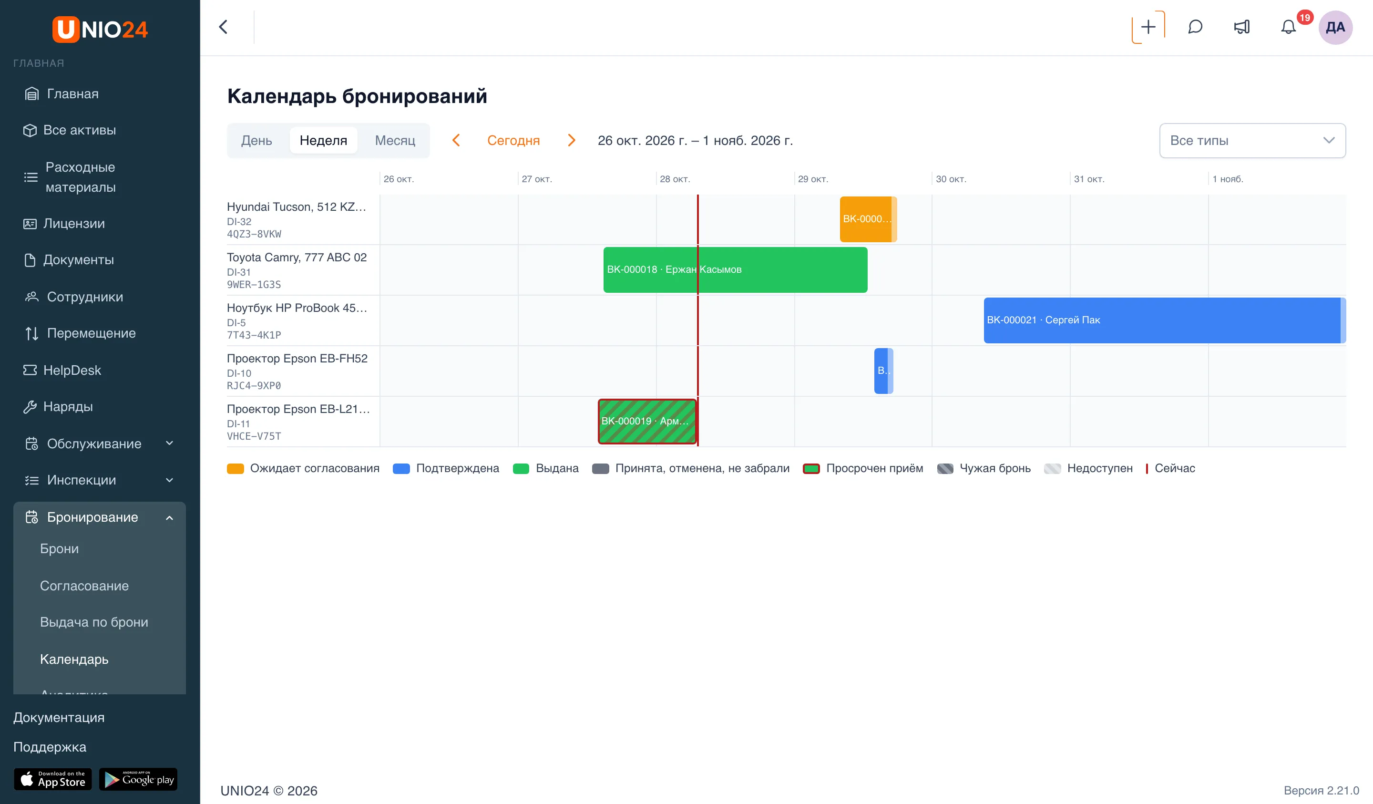Screen dimensions: 1373x804
Task: Switch to the День view
Action: point(256,140)
